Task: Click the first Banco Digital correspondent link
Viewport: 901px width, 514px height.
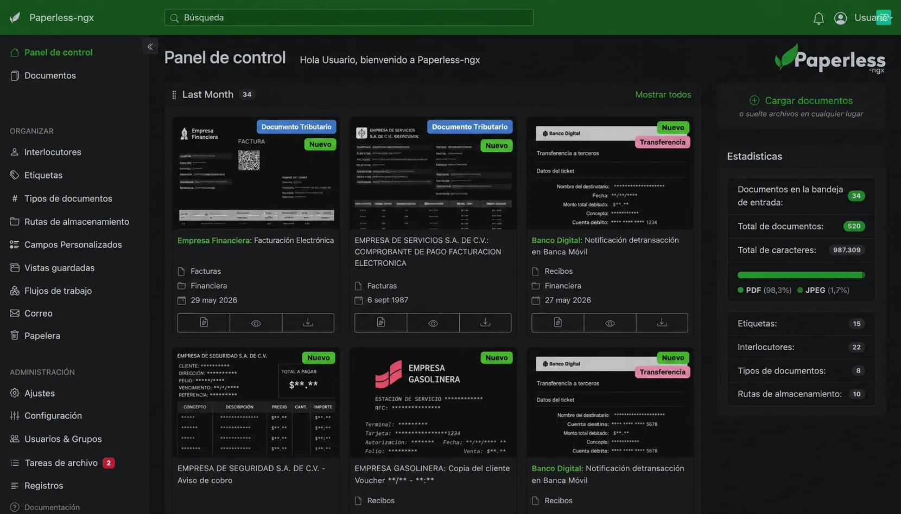Action: (x=557, y=240)
